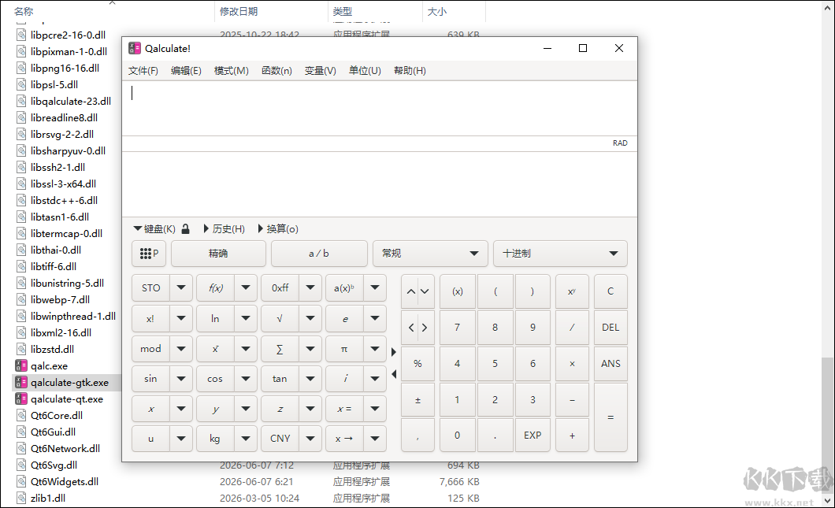This screenshot has width=835, height=508.
Task: Click the small right arrow beside keypad
Action: click(394, 352)
